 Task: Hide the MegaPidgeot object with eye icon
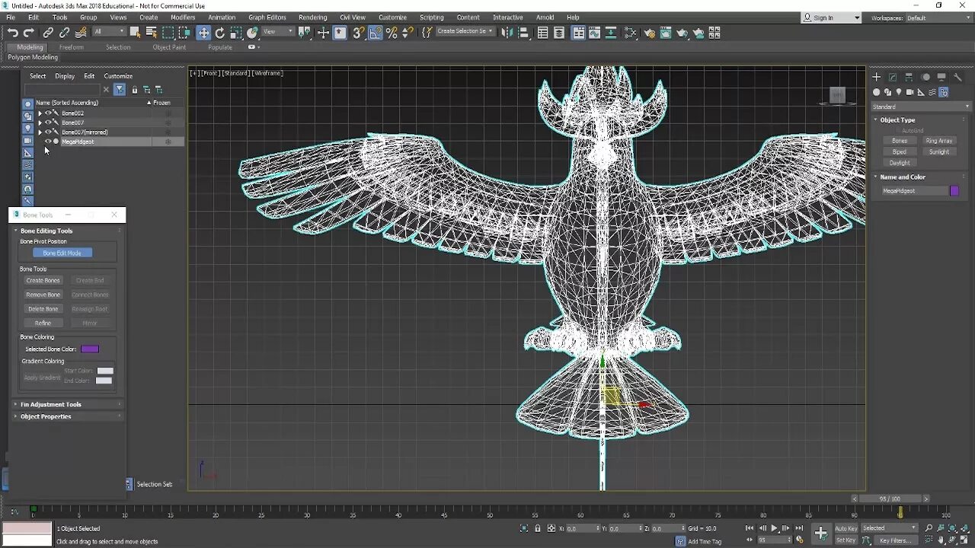tap(48, 142)
